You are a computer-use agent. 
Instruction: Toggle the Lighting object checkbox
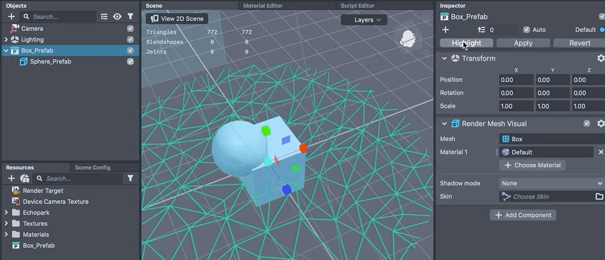(x=130, y=39)
